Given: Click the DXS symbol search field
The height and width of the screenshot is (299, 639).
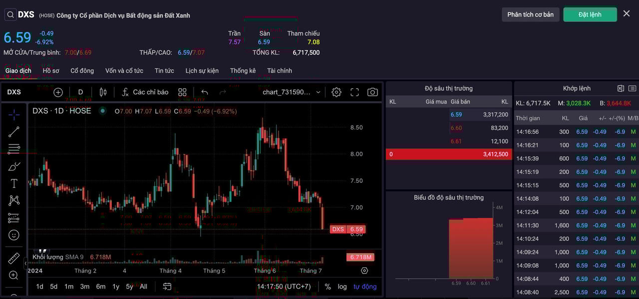Looking at the screenshot, I should click(x=20, y=14).
